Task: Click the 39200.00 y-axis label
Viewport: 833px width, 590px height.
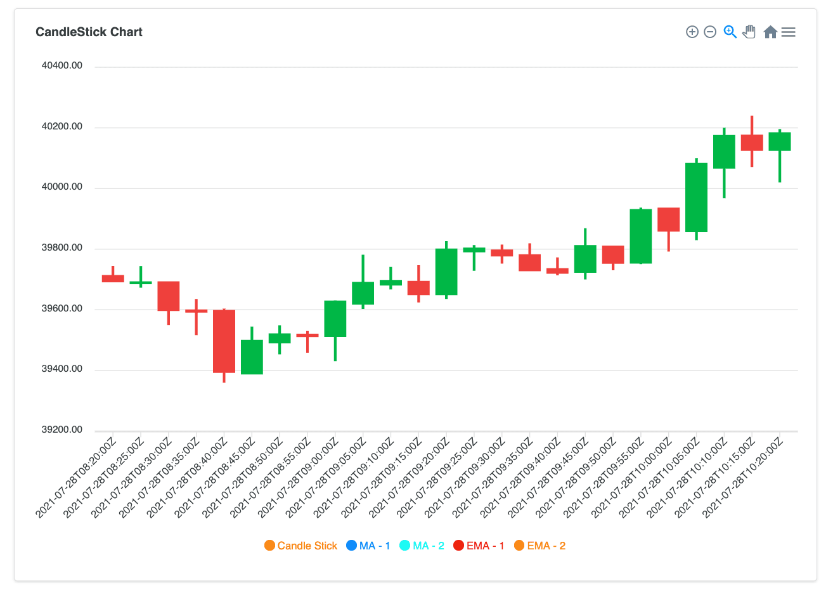Action: (62, 429)
